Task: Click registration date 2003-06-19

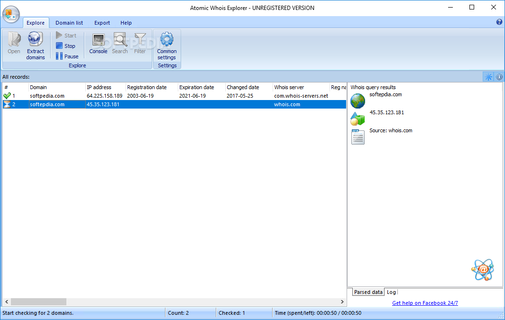Action: [x=140, y=96]
